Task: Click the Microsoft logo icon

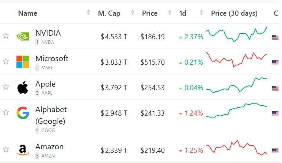Action: coord(23,62)
